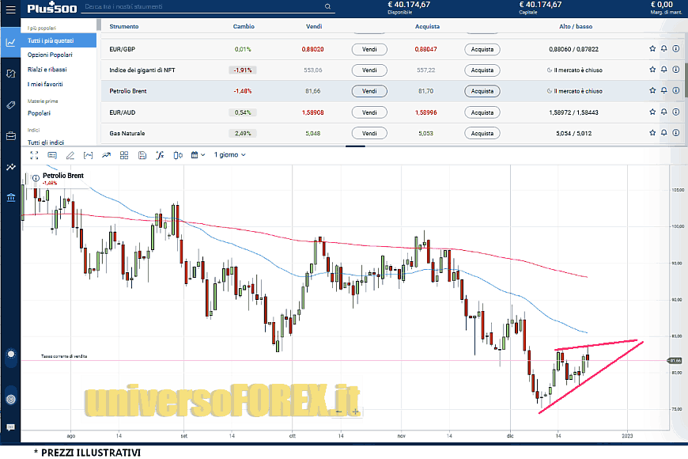Click the save chart floppy disk icon

[142, 154]
